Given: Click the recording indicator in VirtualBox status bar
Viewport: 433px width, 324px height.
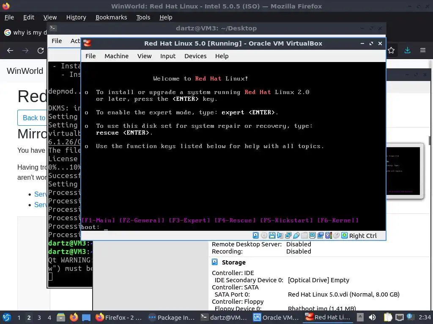Looking at the screenshot, I should coord(321,235).
